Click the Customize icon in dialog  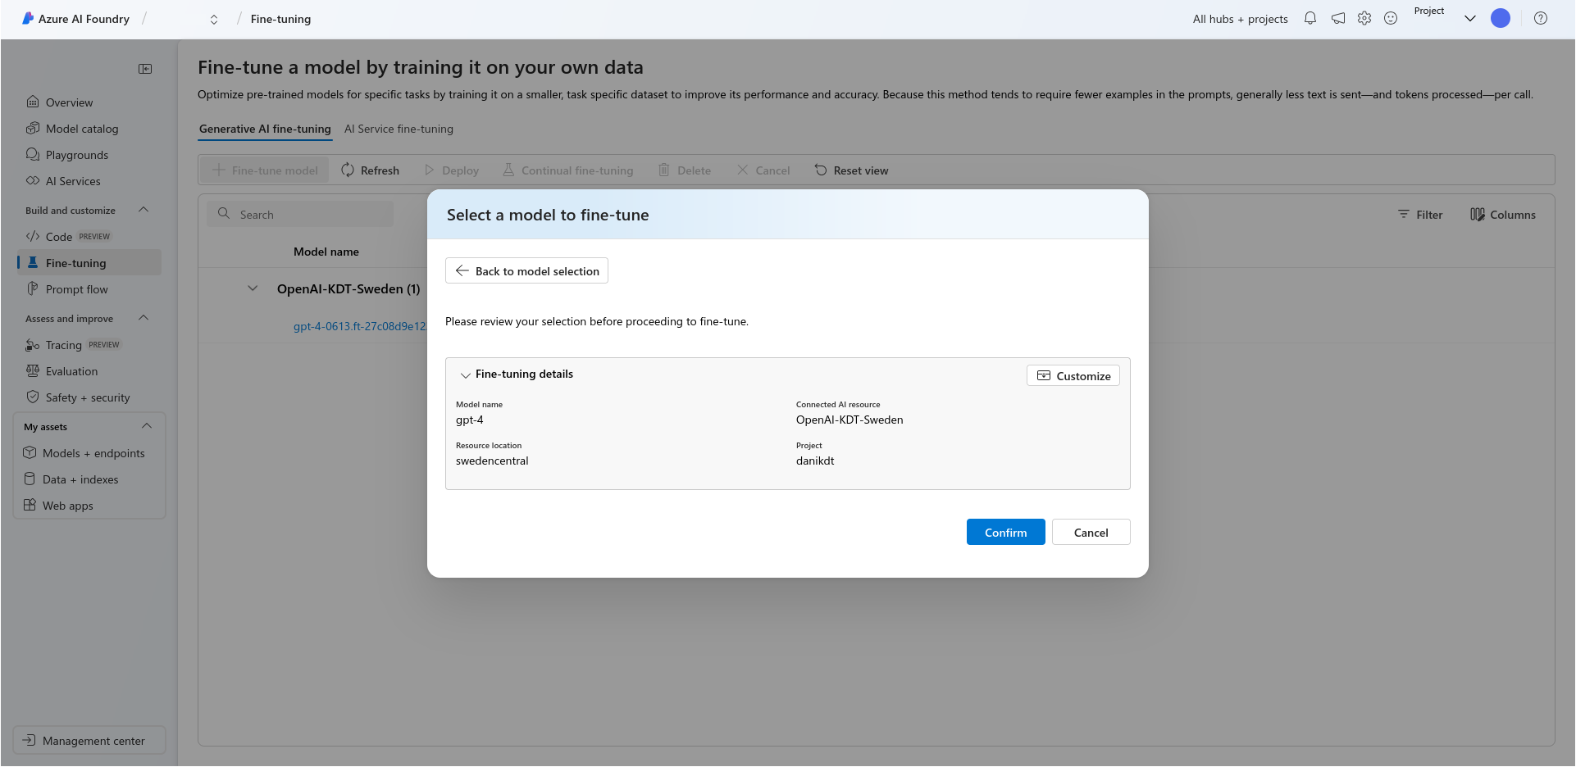pyautogui.click(x=1044, y=376)
